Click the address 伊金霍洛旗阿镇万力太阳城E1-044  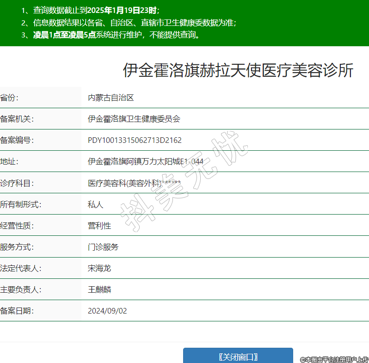click(x=146, y=161)
